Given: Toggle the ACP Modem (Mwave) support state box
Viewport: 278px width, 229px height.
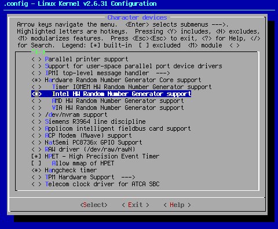Looking at the screenshot, I should point(36,135).
